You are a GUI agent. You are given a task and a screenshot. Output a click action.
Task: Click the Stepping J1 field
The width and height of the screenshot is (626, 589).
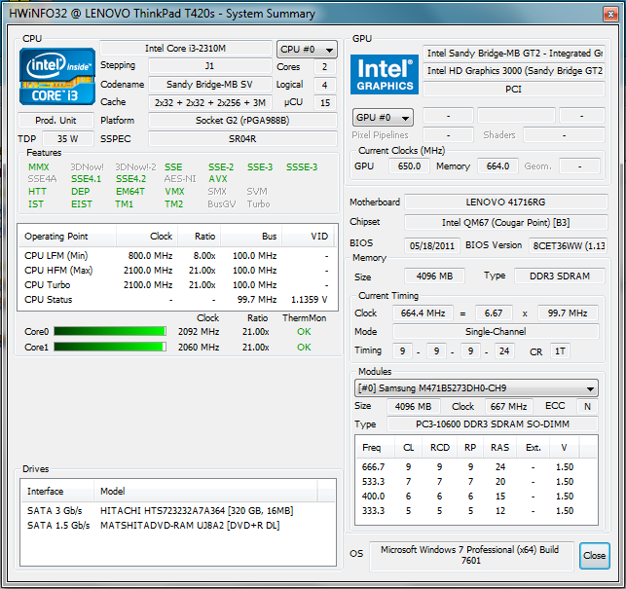click(210, 66)
